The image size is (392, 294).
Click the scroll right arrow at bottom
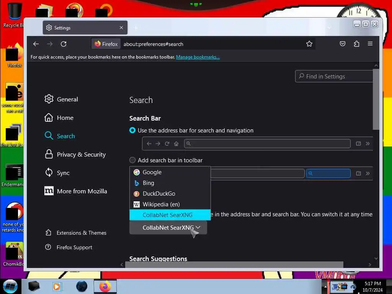(x=370, y=265)
